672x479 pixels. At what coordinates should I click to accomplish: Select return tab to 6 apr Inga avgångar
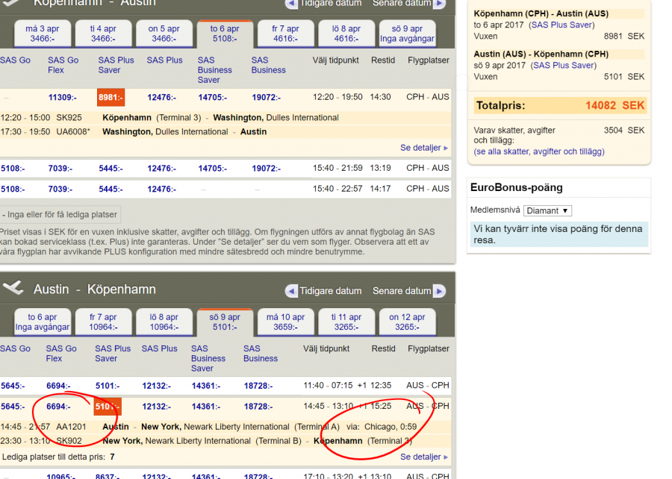click(43, 322)
